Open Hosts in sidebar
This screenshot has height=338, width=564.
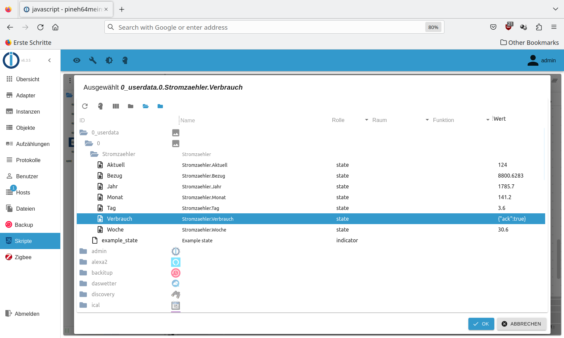pyautogui.click(x=30, y=192)
